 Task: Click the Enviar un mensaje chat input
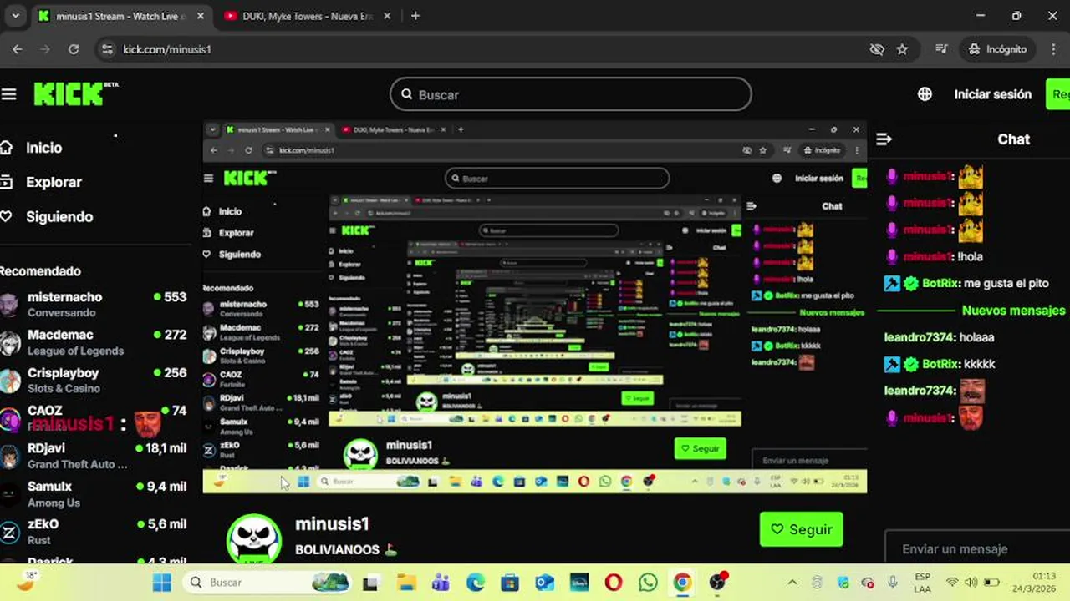click(x=977, y=549)
